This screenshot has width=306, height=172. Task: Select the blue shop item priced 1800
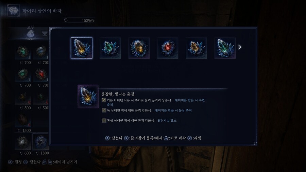[x=40, y=142]
